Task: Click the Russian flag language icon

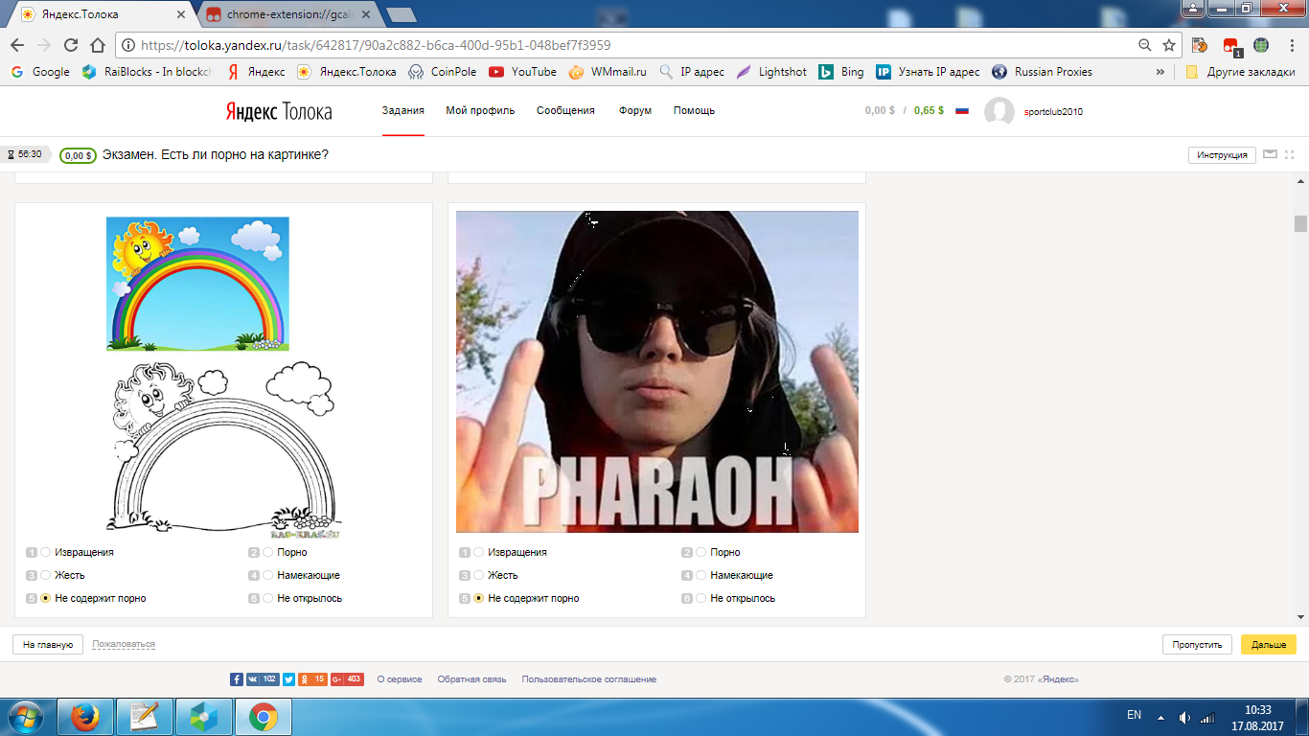Action: [x=962, y=111]
